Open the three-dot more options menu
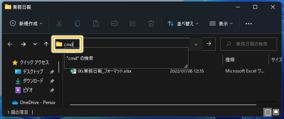The width and height of the screenshot is (284, 119). (x=249, y=24)
